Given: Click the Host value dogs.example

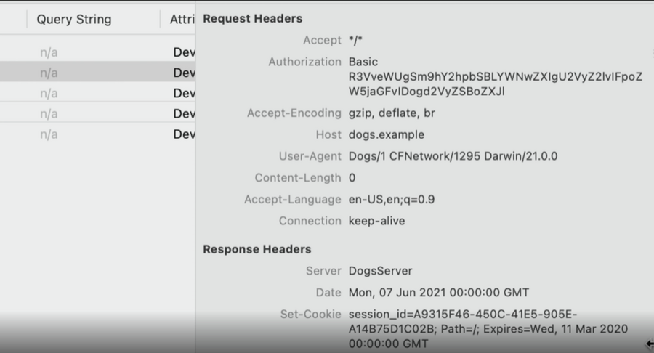Looking at the screenshot, I should 387,134.
